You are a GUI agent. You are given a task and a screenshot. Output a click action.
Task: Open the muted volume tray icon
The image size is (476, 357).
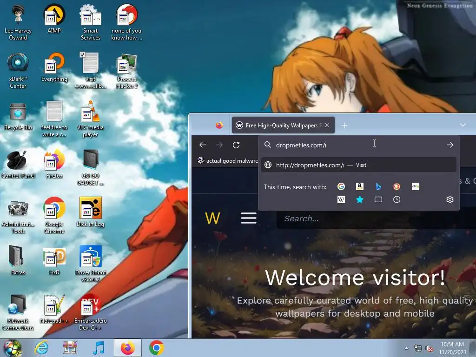429,349
